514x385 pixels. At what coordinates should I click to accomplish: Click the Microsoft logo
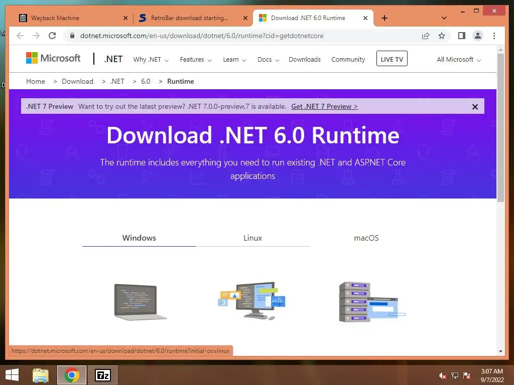pyautogui.click(x=53, y=58)
